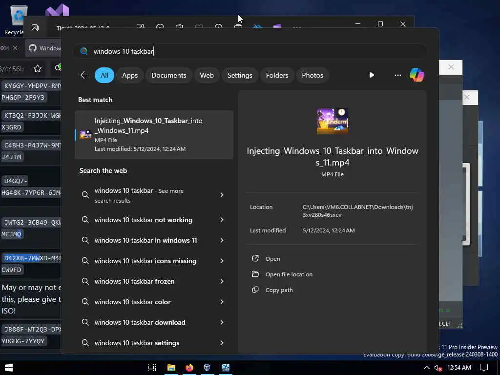Select 'windows 10 taskbar icons missing' suggestion
Image resolution: width=500 pixels, height=375 pixels.
146,261
